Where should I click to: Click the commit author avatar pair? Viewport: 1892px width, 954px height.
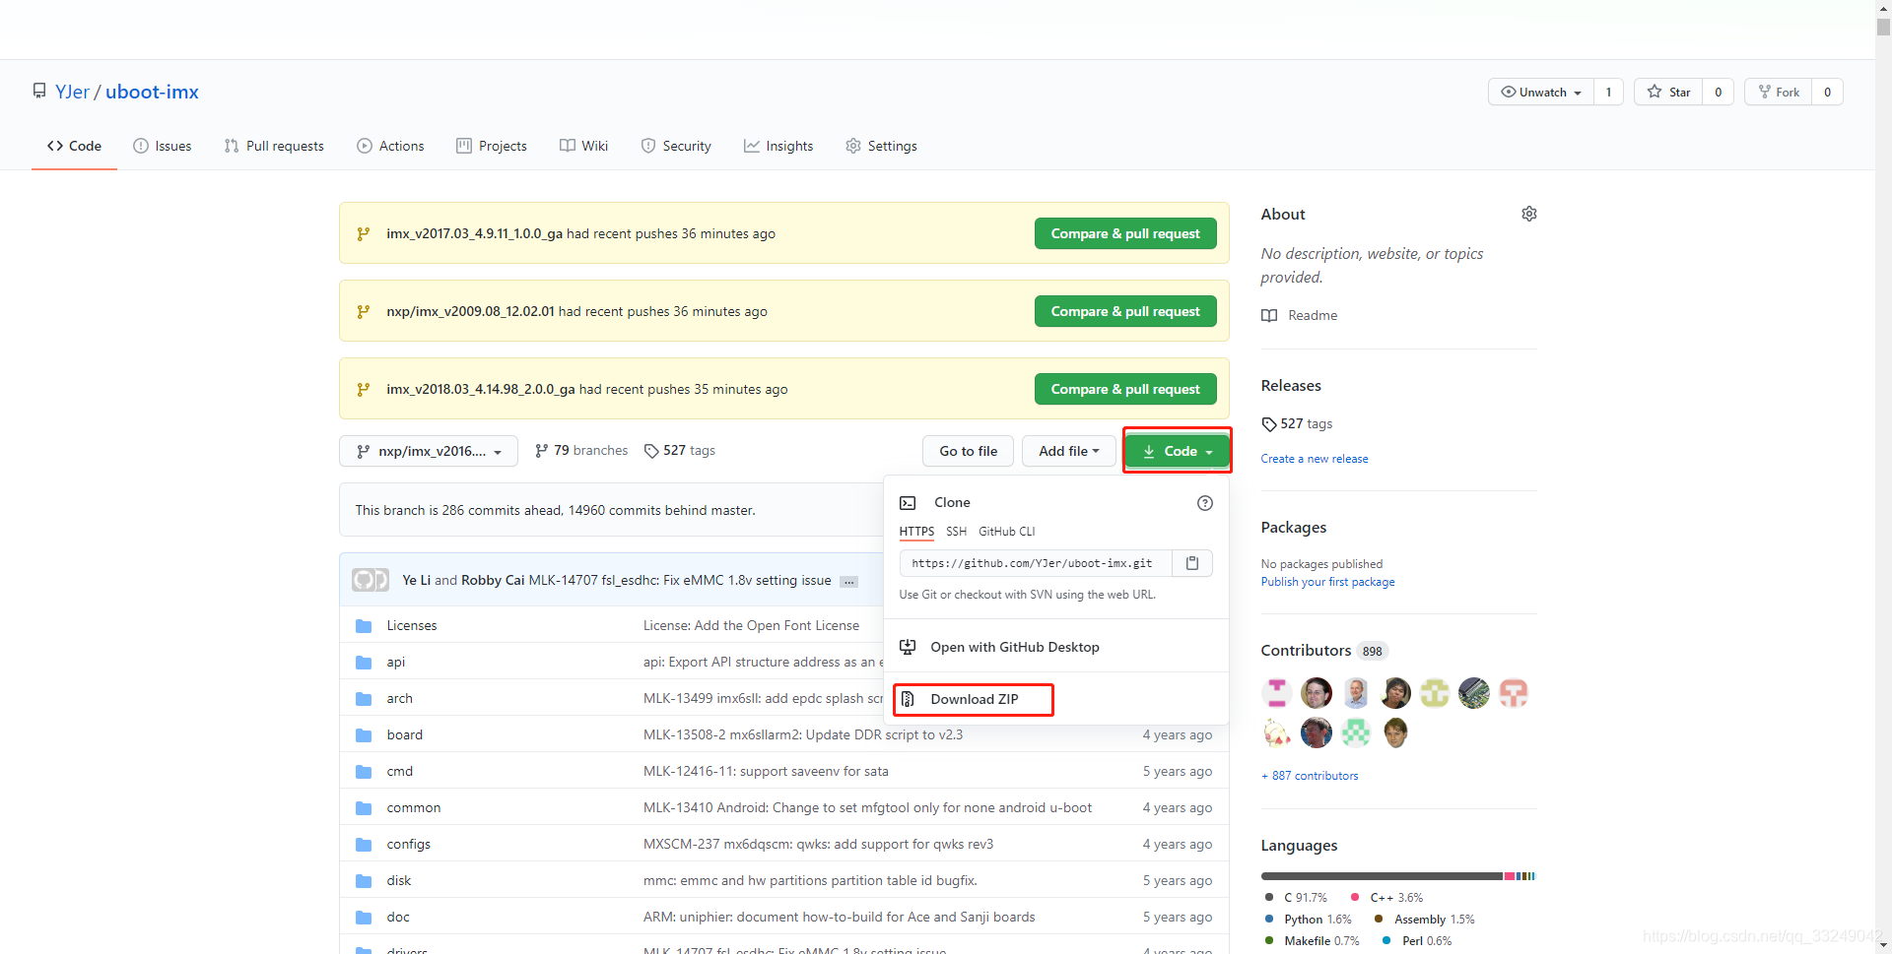click(371, 580)
